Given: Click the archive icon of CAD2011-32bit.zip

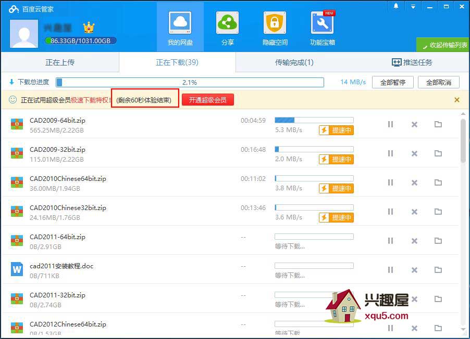Looking at the screenshot, I should pyautogui.click(x=17, y=298).
